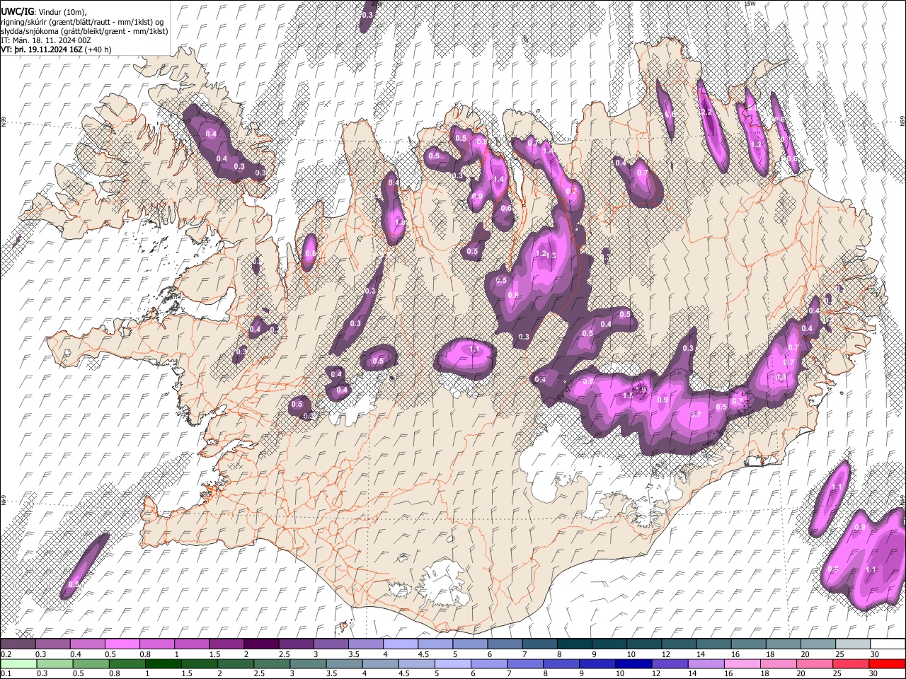Pick upper legend swatch starting at 8
This screenshot has width=906, height=679.
pos(574,644)
